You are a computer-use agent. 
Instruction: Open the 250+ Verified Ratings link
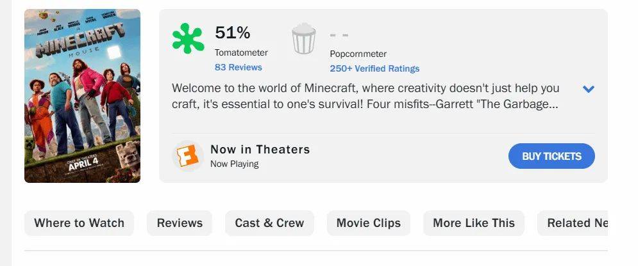click(x=374, y=68)
